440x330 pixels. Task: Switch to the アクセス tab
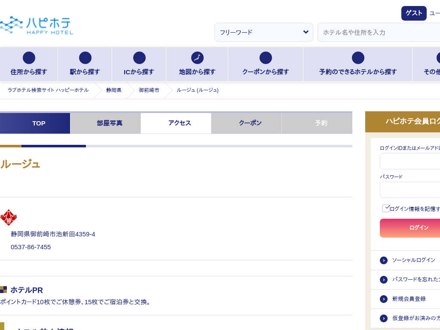180,123
